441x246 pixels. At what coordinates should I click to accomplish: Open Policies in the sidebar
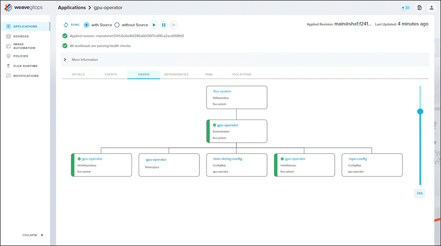(21, 56)
